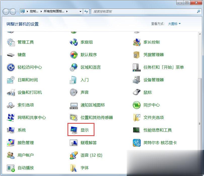Open the 设备和打印机 icon
Viewport: 204px width, 176px height.
(11, 93)
